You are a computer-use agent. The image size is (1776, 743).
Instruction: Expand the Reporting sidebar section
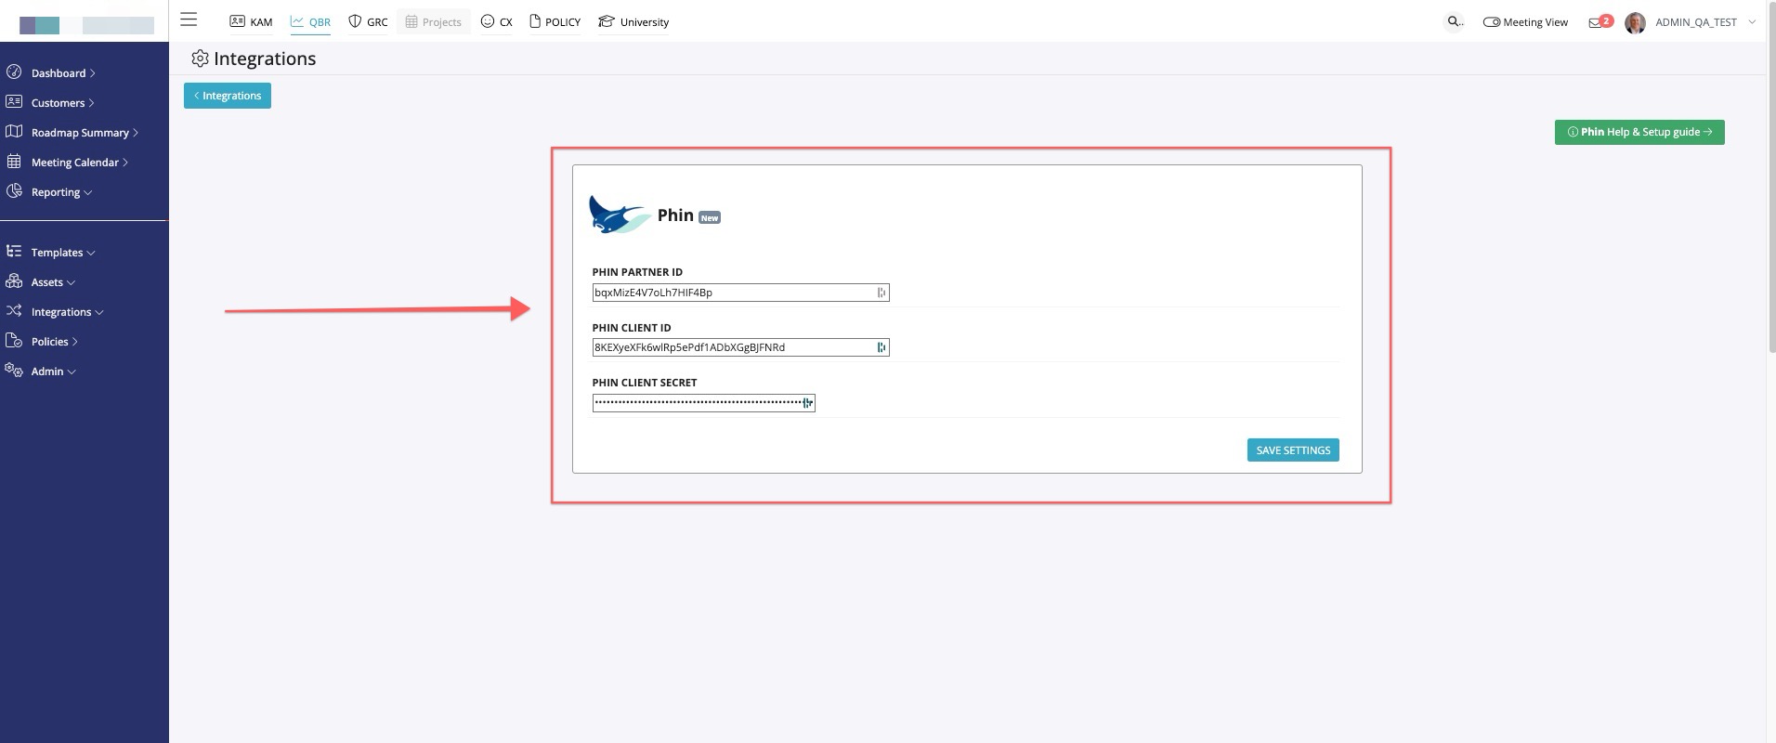click(x=88, y=192)
